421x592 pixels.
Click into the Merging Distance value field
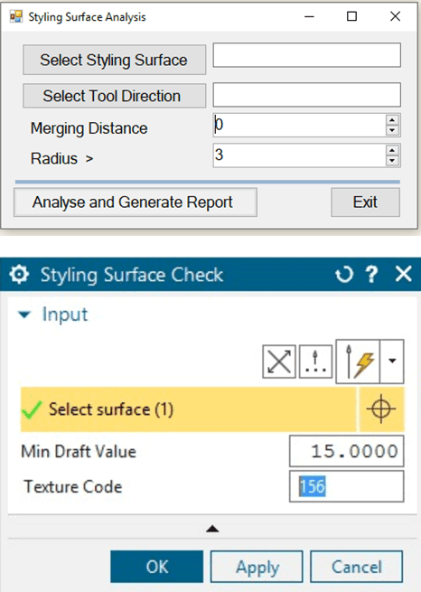point(299,125)
